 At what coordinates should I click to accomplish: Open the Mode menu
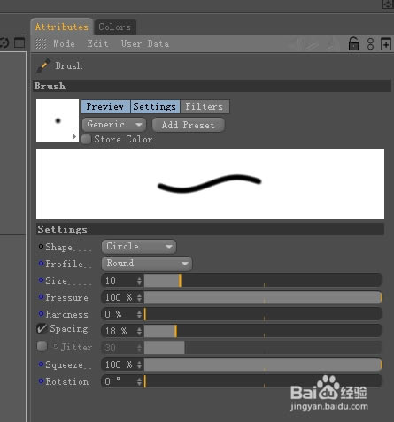click(x=64, y=43)
